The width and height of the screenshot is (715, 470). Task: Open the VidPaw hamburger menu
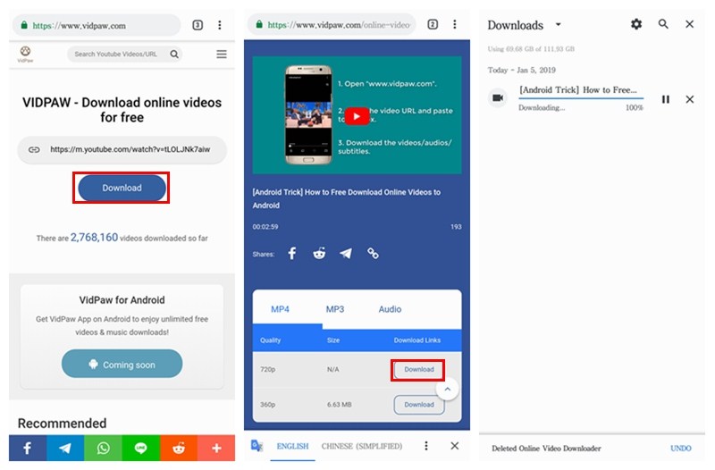[222, 55]
